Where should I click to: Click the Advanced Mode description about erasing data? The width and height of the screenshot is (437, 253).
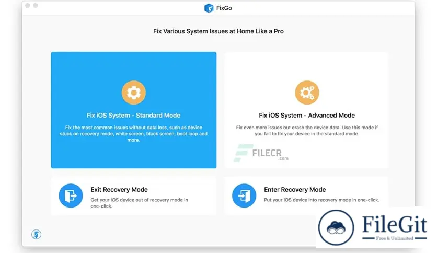(x=307, y=131)
